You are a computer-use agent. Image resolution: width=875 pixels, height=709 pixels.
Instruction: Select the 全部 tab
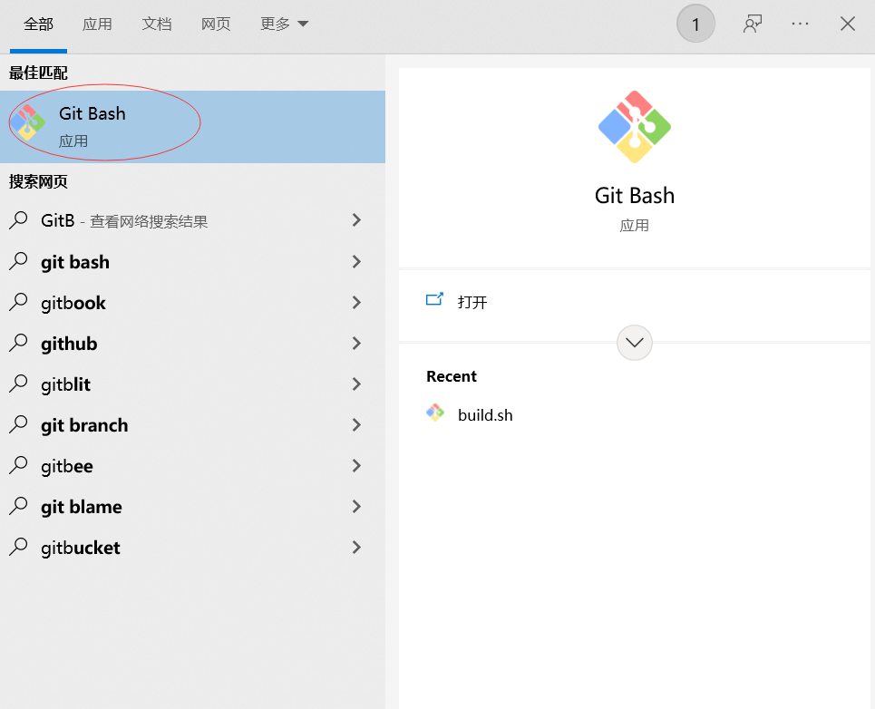pos(38,24)
